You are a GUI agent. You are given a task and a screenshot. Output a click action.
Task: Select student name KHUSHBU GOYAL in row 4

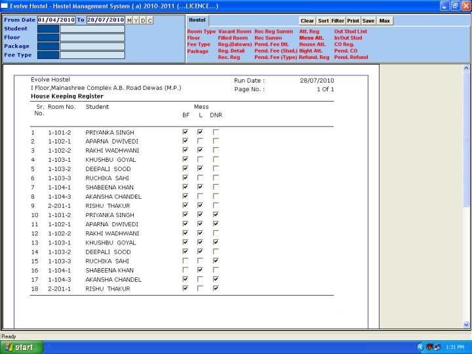click(111, 159)
